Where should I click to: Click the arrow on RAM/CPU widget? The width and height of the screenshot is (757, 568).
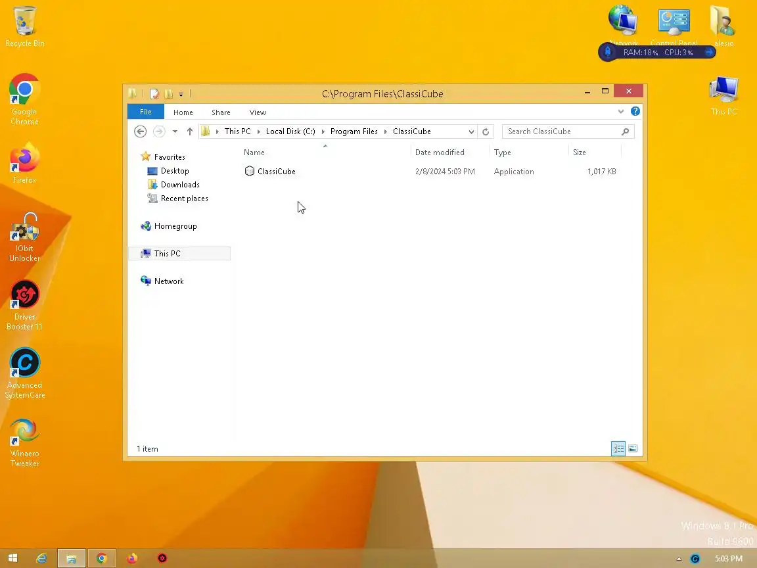(x=709, y=52)
